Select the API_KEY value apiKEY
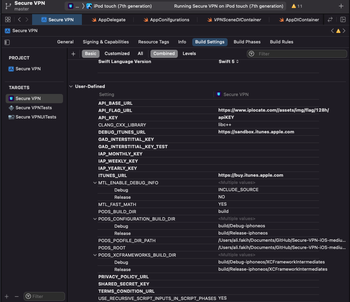 coord(226,117)
